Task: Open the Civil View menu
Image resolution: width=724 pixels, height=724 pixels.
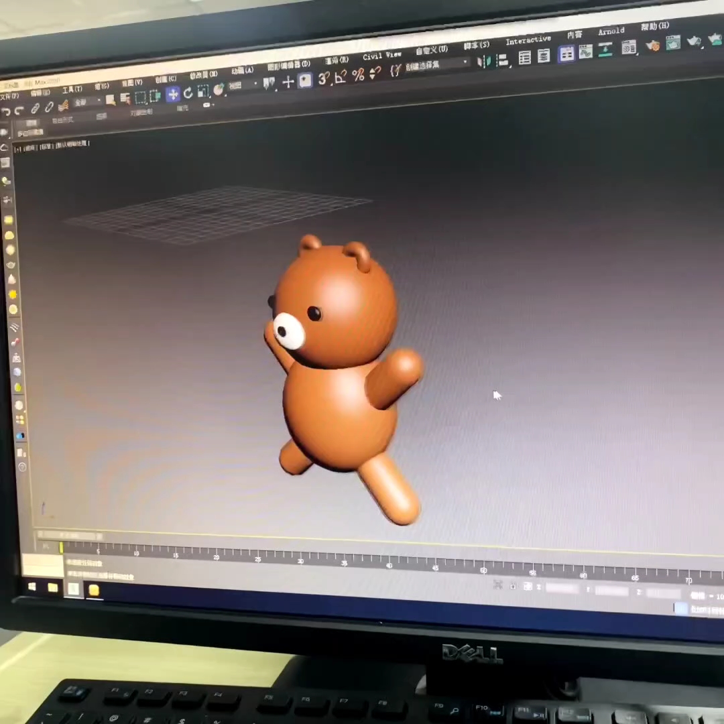Action: [382, 56]
